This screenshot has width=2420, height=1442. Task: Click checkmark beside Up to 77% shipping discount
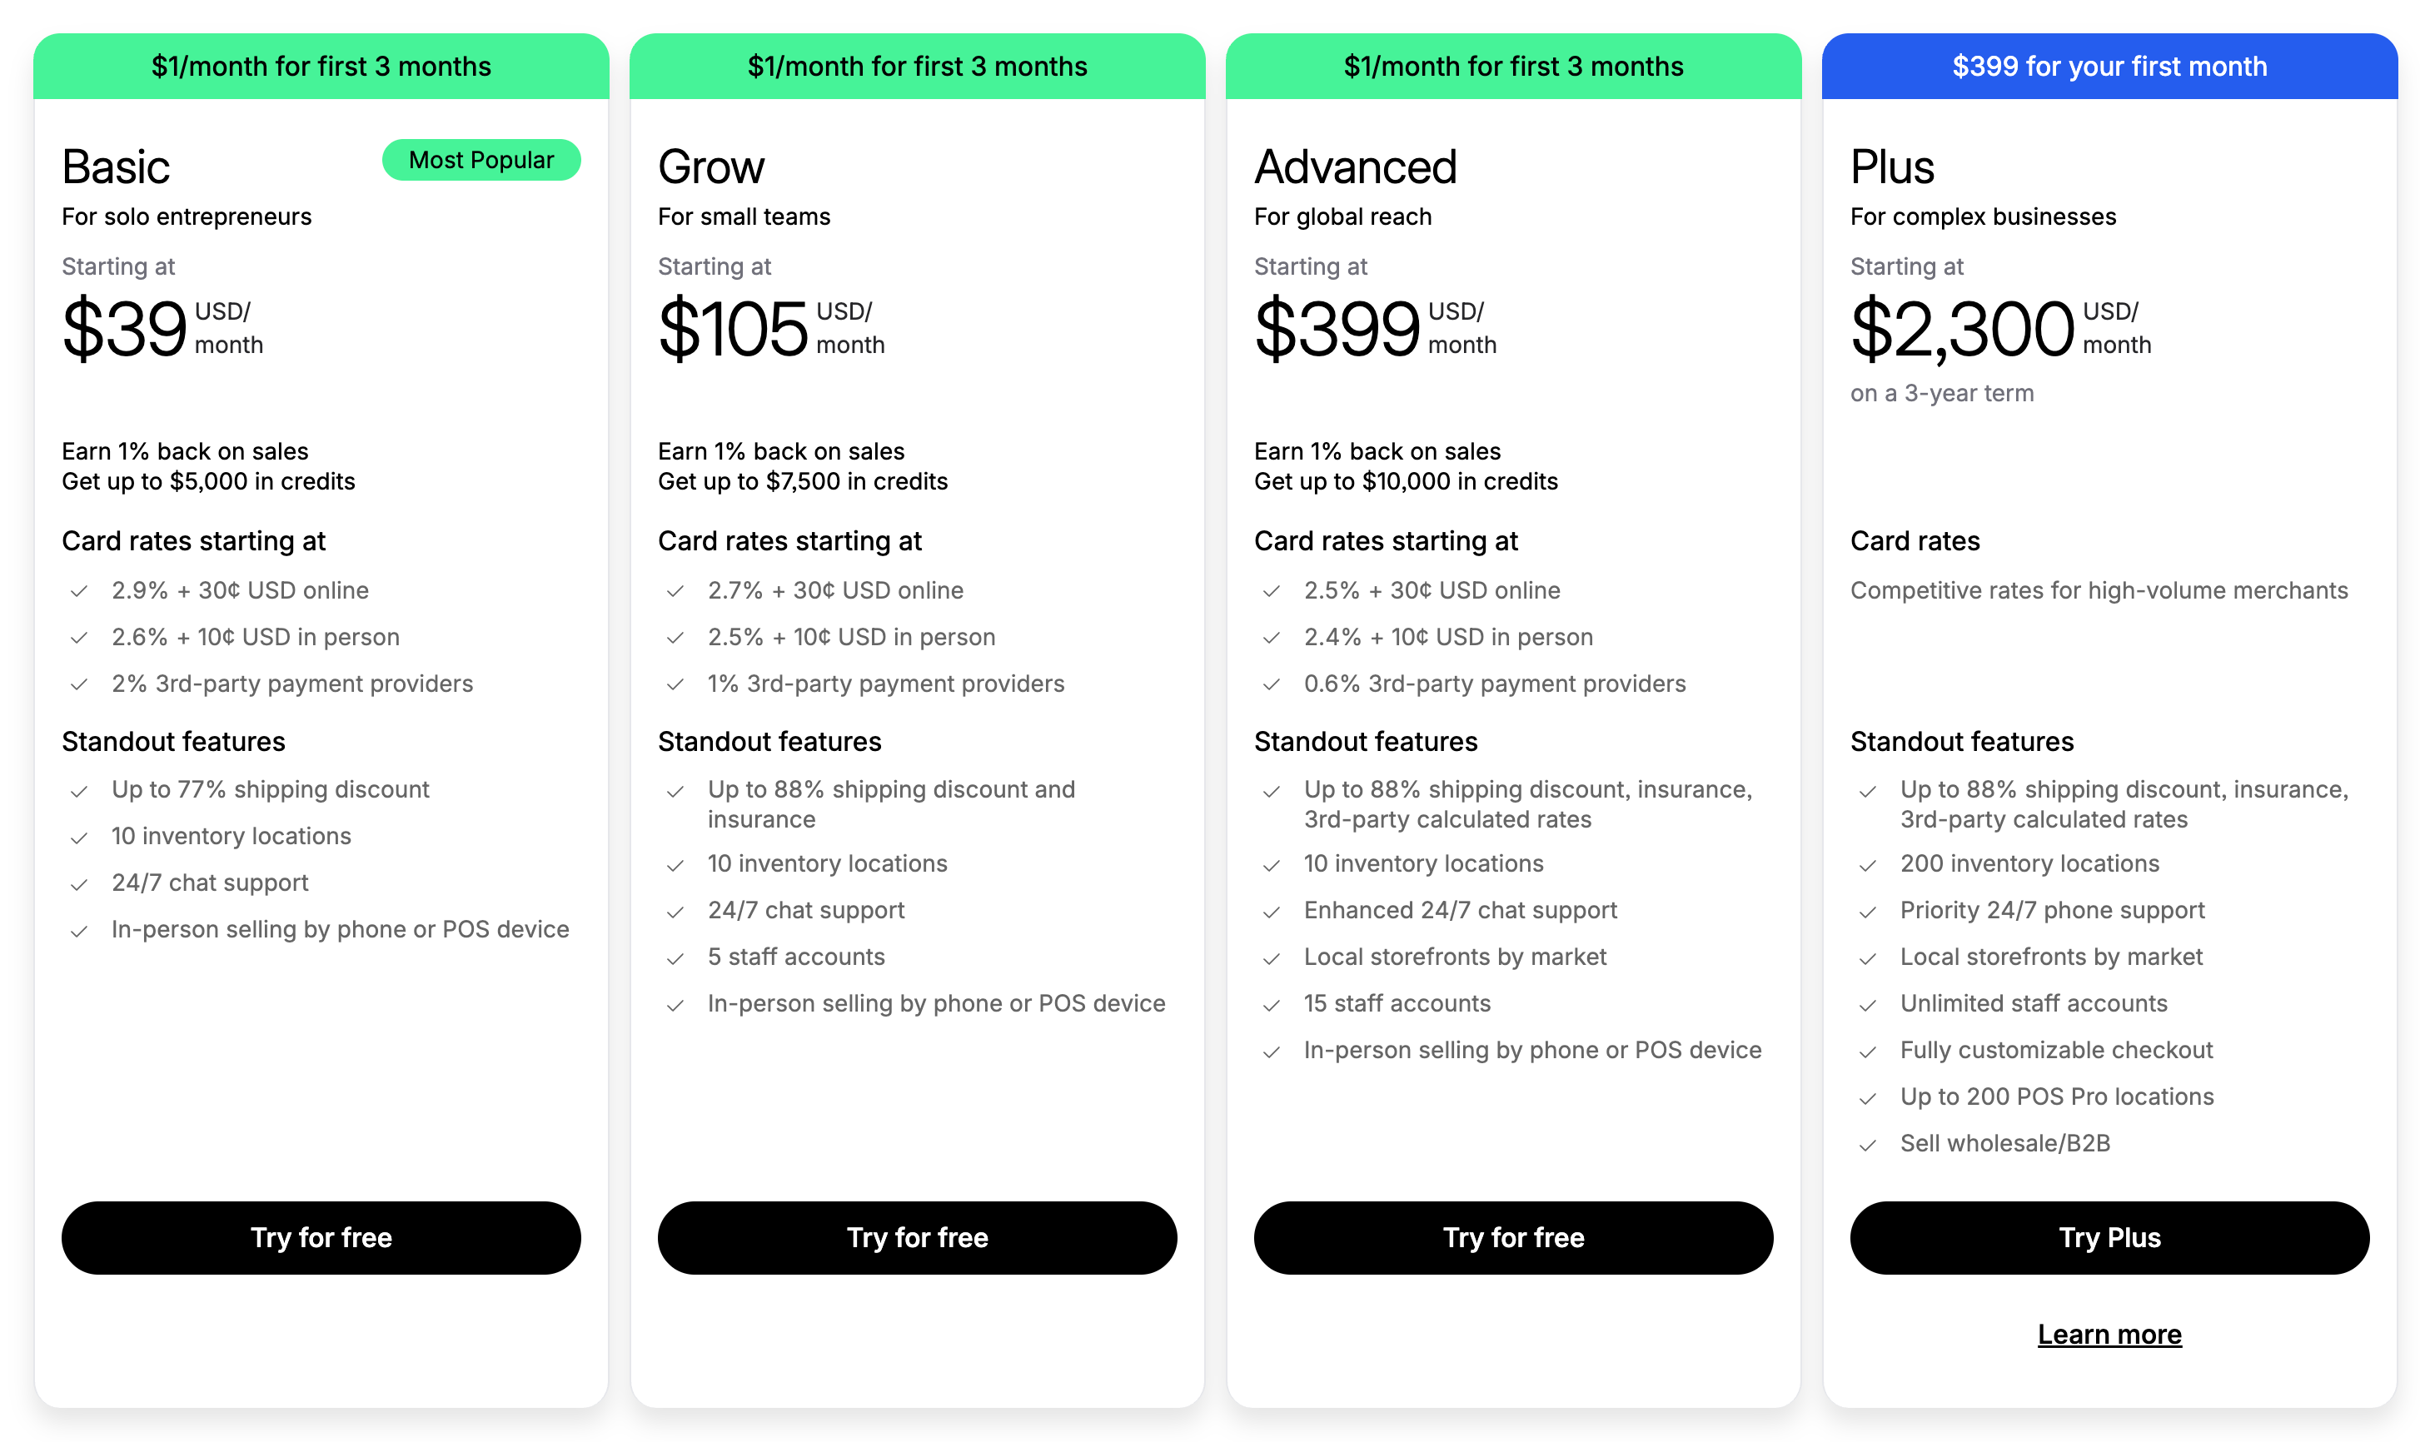79,791
